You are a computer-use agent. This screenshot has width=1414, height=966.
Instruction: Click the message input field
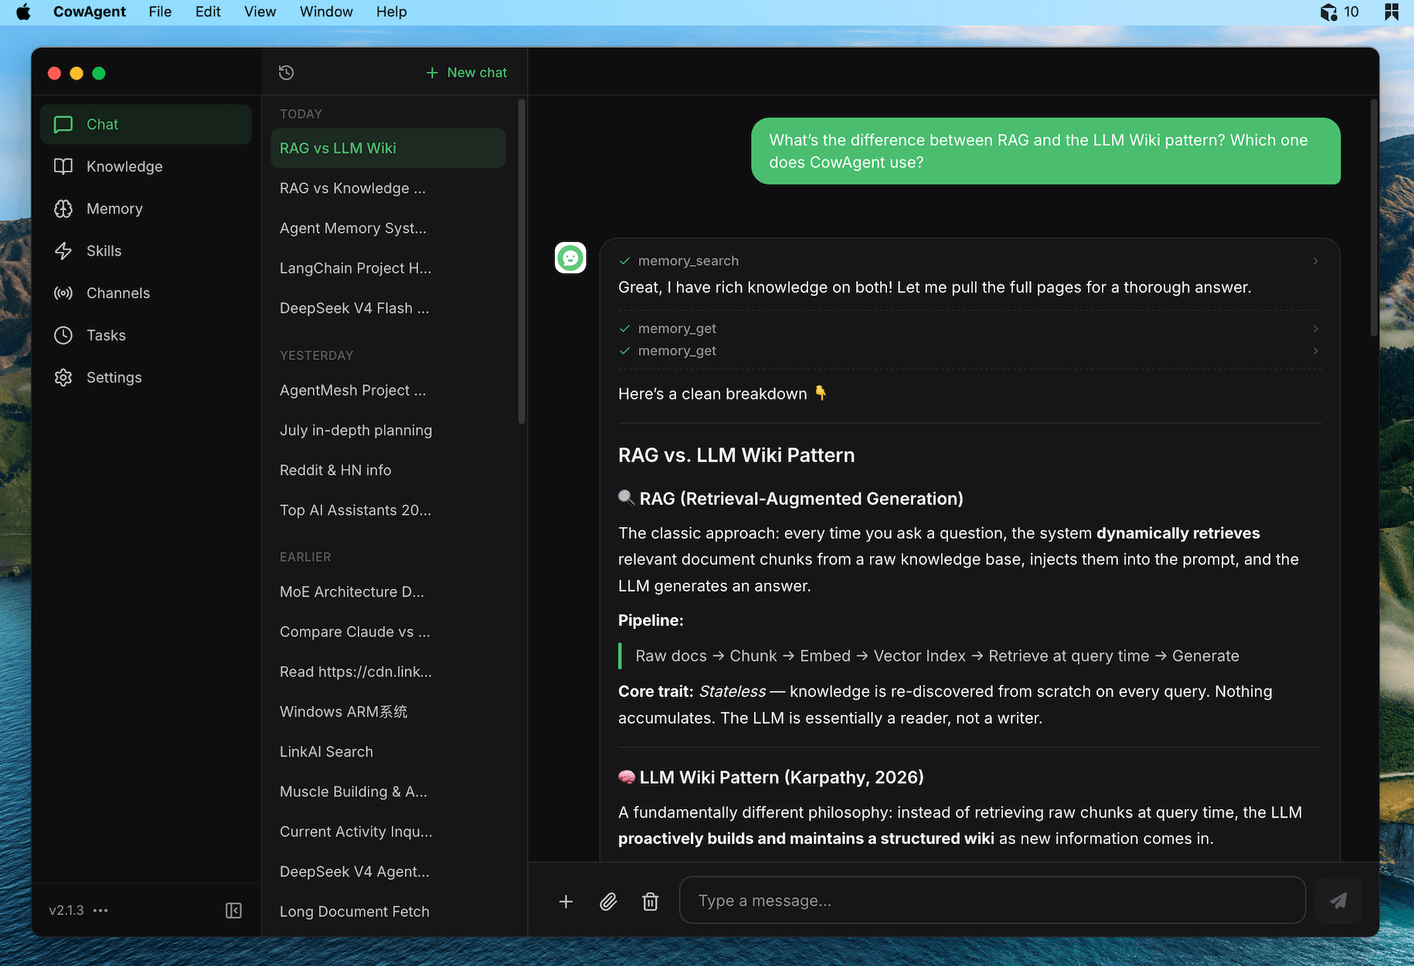[992, 900]
